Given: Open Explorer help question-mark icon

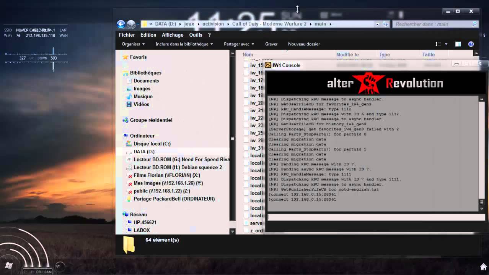Looking at the screenshot, I should click(471, 44).
